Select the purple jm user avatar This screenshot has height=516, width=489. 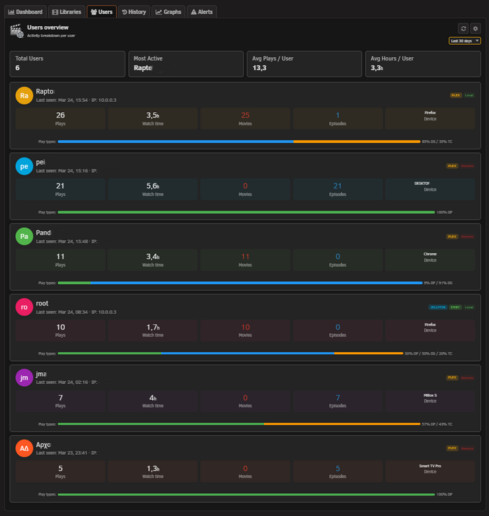pyautogui.click(x=24, y=378)
